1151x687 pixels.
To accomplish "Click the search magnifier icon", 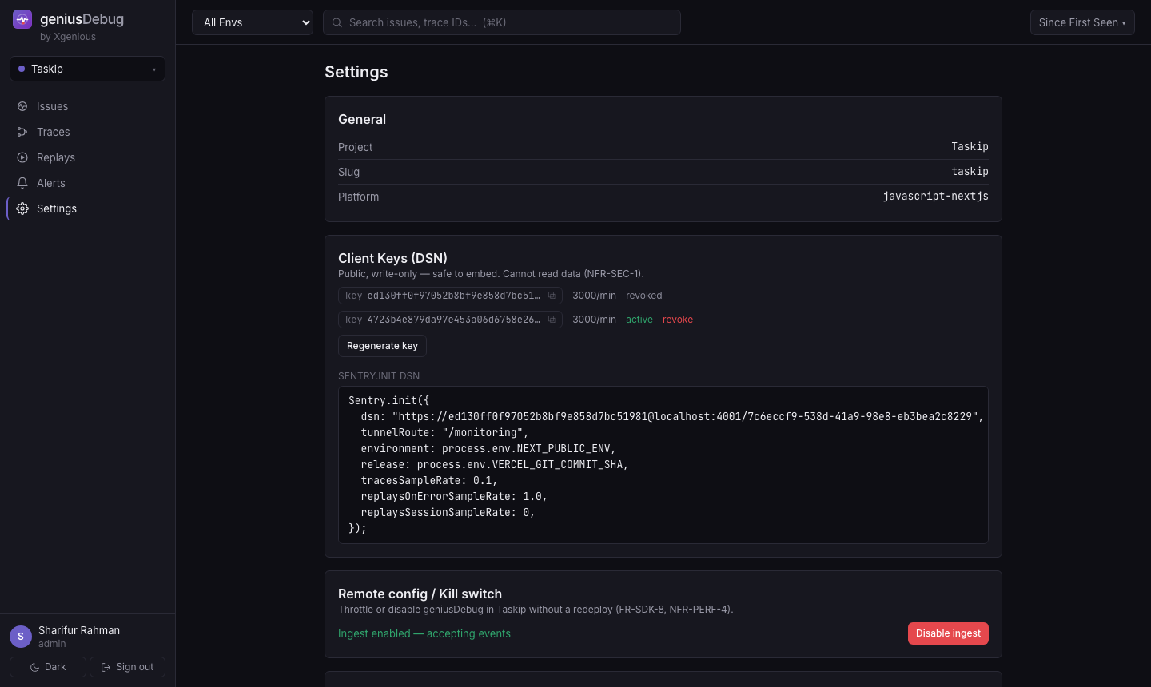I will click(337, 22).
